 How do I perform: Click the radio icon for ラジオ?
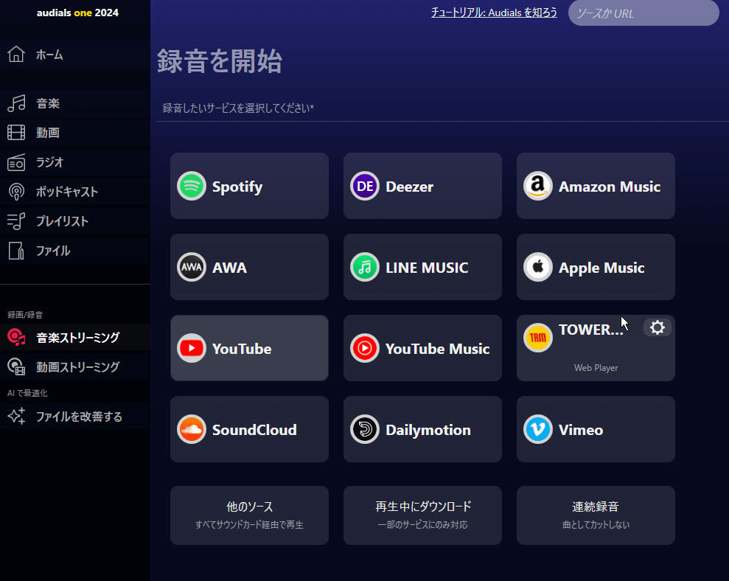16,162
